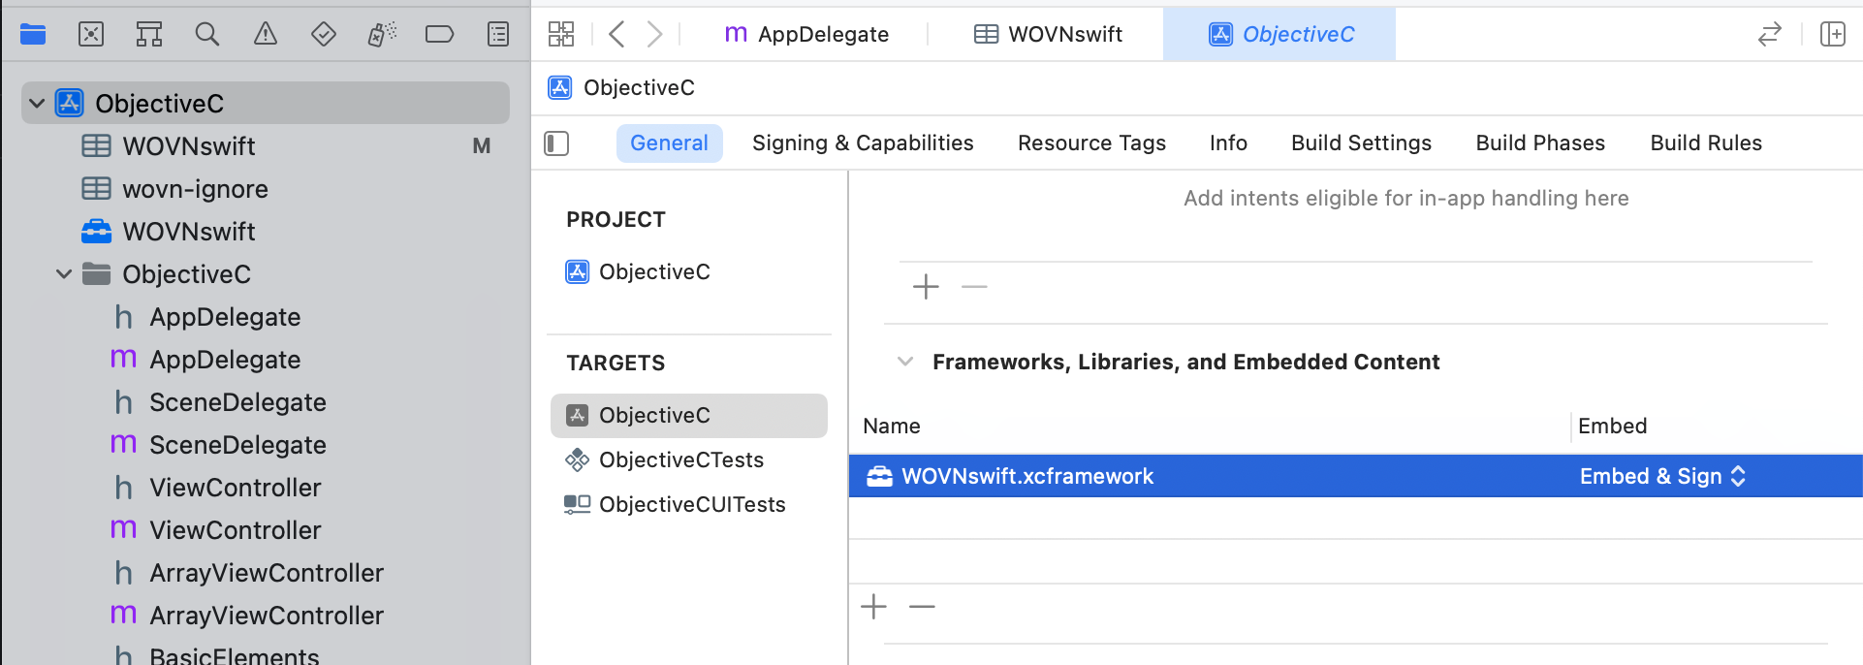Select the ObjectiveC project under PROJECT

tap(638, 272)
